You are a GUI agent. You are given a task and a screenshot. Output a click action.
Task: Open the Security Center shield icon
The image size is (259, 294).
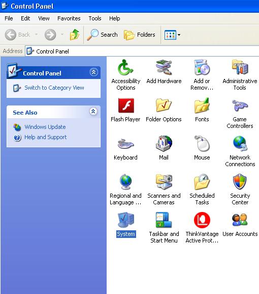point(240,182)
